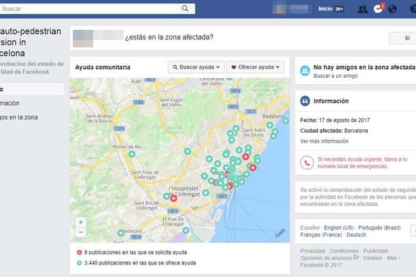Go to Inicio in the top bar
Image resolution: width=416 pixels, height=277 pixels.
[x=326, y=9]
